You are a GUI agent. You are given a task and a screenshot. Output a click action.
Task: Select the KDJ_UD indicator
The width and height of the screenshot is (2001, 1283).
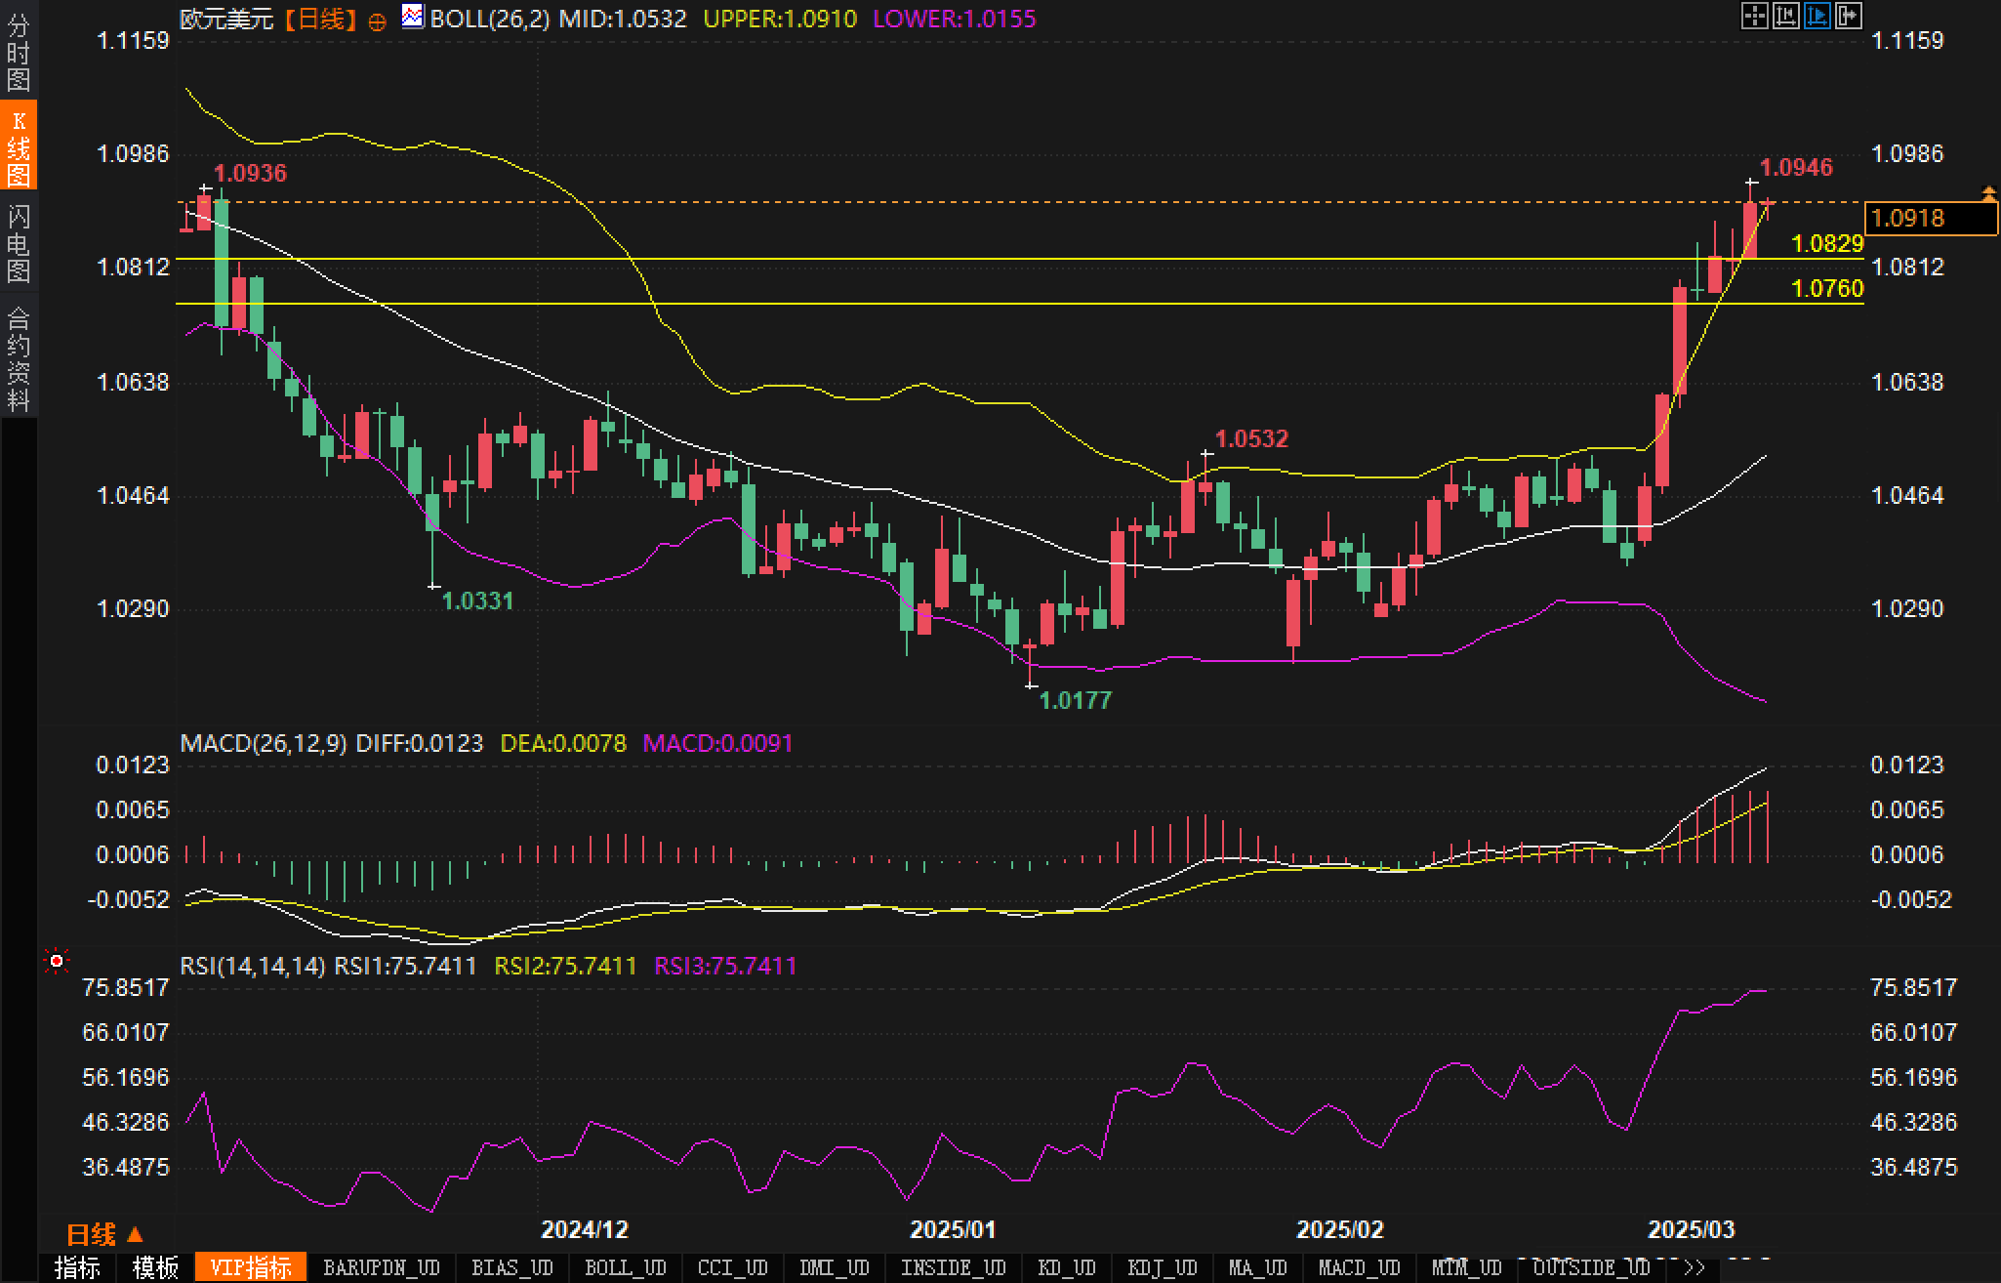1162,1267
